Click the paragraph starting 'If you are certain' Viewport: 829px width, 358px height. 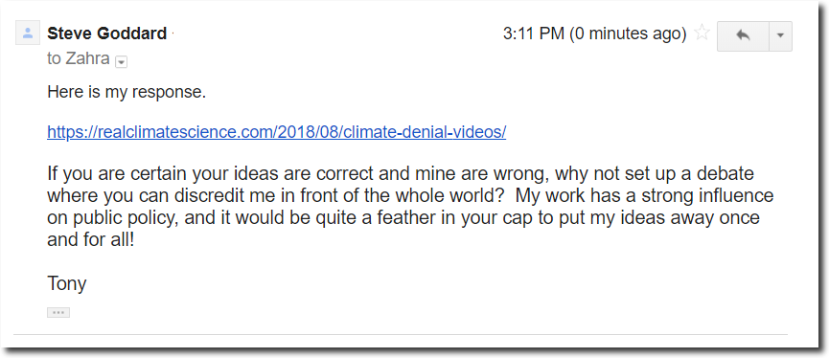[410, 207]
